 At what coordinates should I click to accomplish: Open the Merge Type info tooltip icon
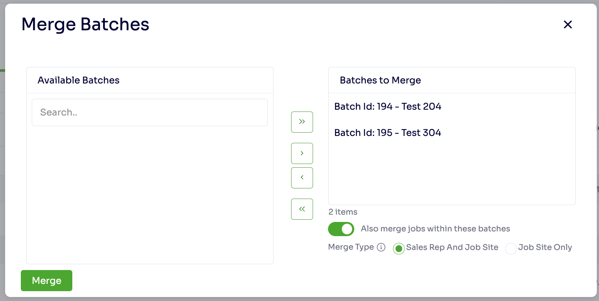tap(381, 247)
